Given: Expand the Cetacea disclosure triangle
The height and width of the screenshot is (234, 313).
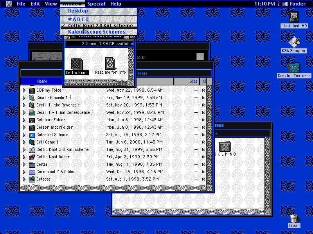Looking at the screenshot, I should [x=24, y=179].
